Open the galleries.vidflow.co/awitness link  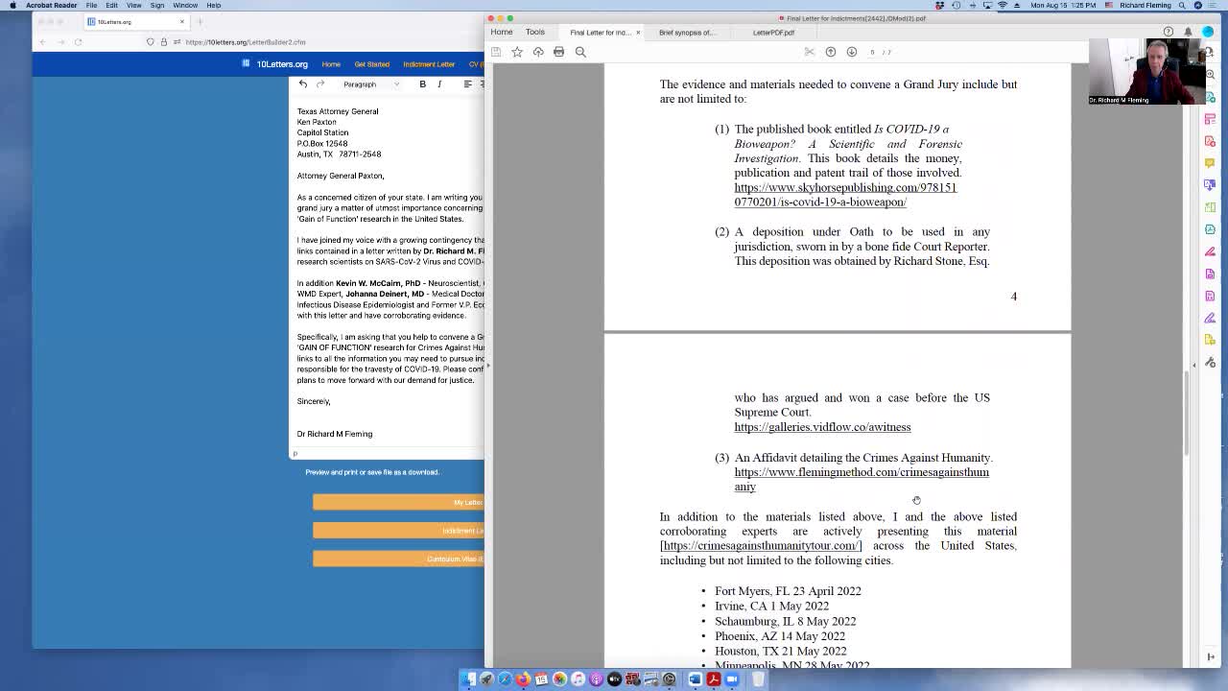click(822, 427)
